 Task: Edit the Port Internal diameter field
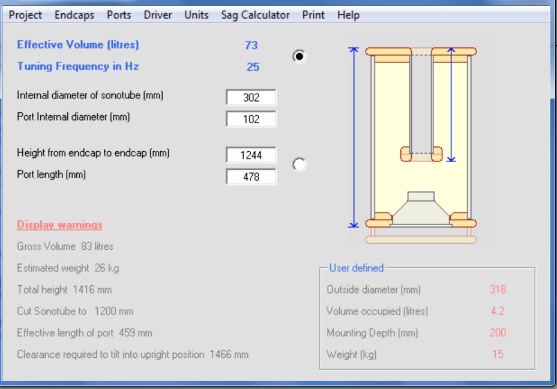(251, 119)
